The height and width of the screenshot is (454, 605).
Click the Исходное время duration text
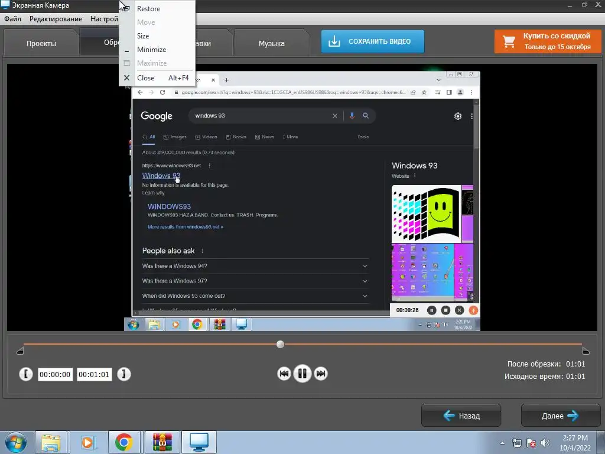(x=544, y=377)
